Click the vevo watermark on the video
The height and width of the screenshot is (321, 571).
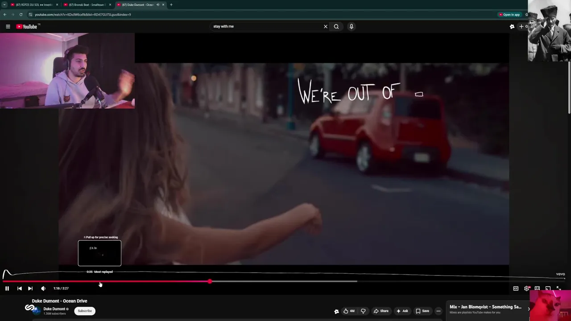click(560, 275)
